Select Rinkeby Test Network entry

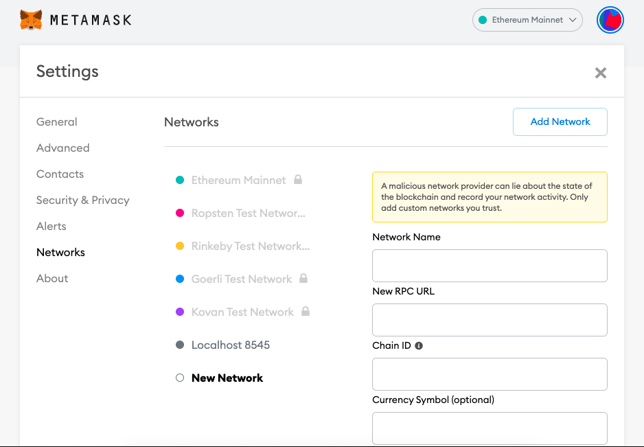[x=251, y=246]
